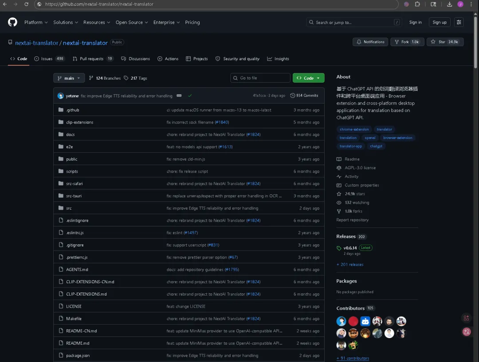
Task: Click the package.json file icon
Action: tap(61, 355)
